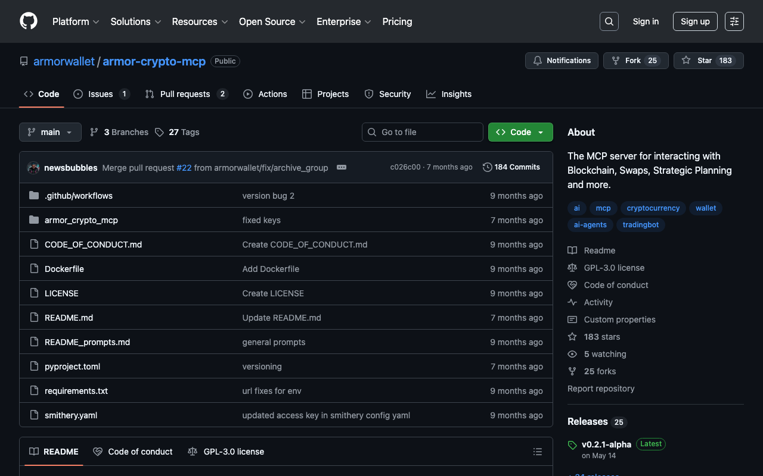Click the Notifications bell button

[x=562, y=61]
